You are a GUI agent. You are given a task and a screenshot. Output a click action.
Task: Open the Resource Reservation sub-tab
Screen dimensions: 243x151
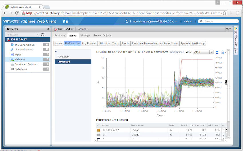tap(144, 44)
